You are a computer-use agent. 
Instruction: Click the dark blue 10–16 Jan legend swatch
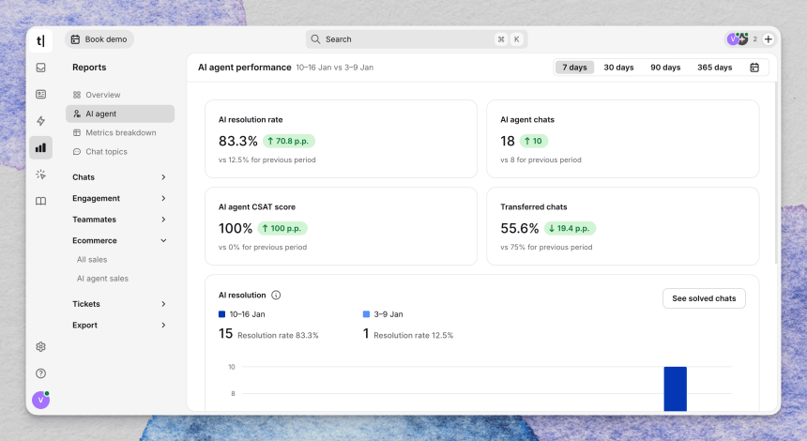point(221,314)
